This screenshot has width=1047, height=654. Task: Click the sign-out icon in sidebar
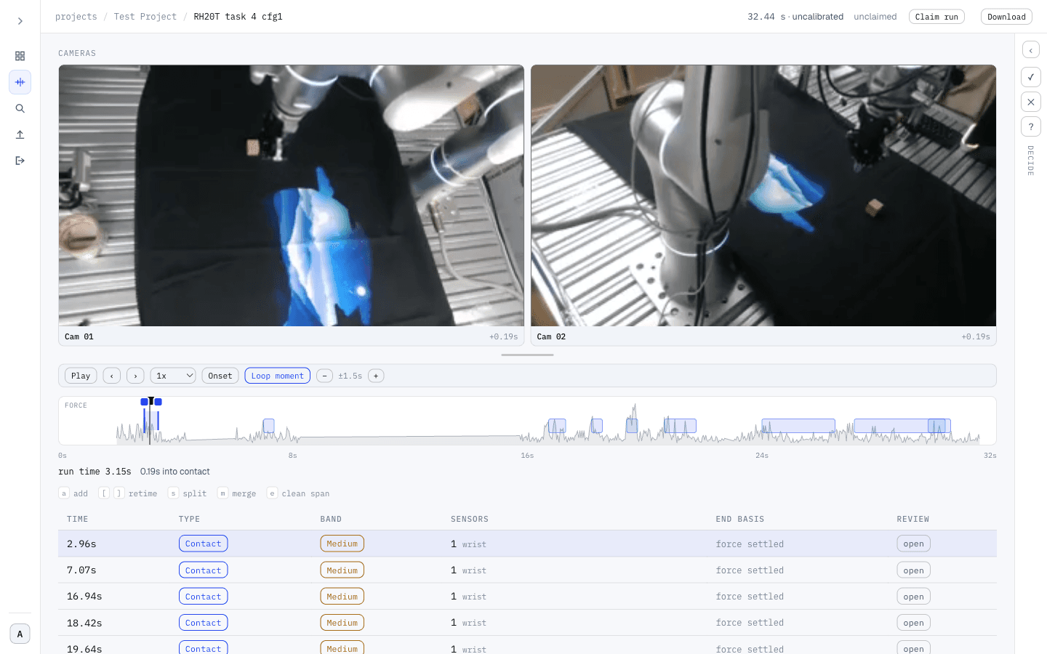20,161
